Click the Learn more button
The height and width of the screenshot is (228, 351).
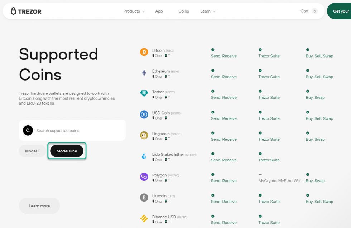39,206
